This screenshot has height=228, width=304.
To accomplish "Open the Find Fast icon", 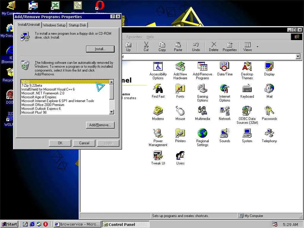I will [158, 91].
